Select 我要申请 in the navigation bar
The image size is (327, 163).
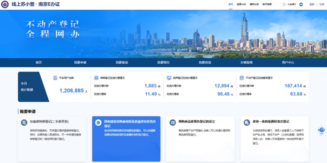80,62
